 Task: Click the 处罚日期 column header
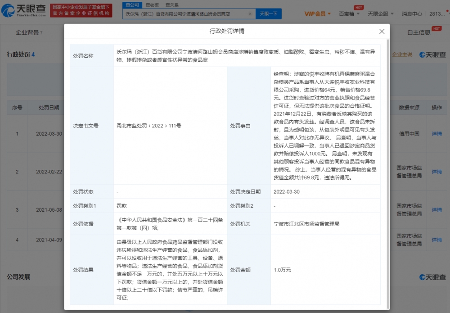(x=49, y=108)
